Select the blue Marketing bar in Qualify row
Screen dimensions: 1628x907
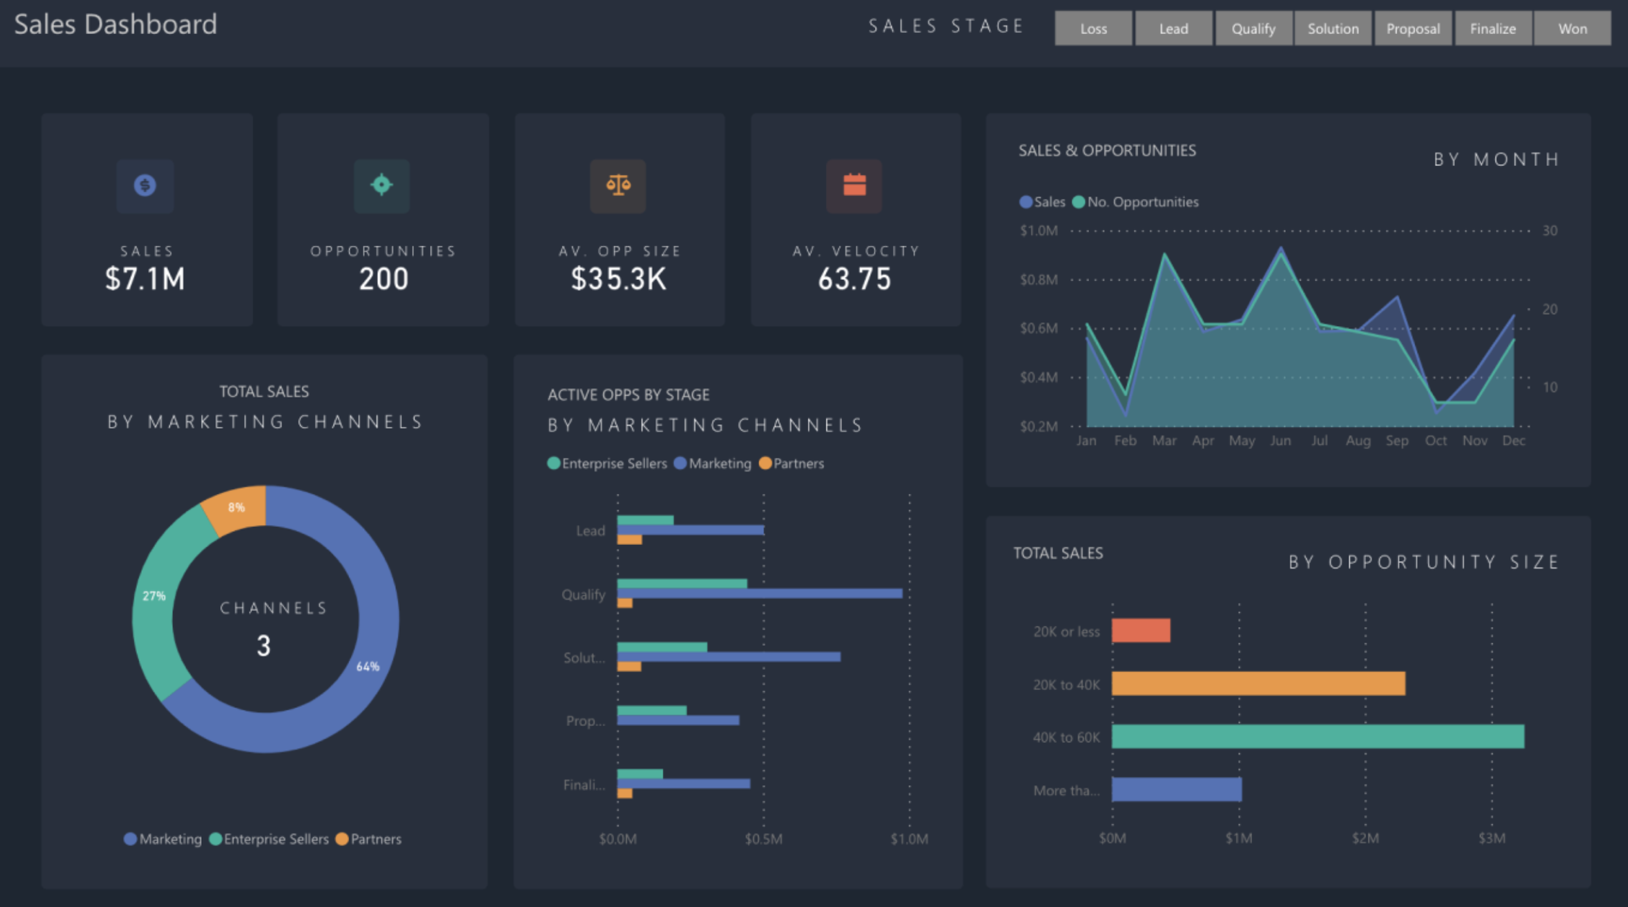(x=759, y=594)
